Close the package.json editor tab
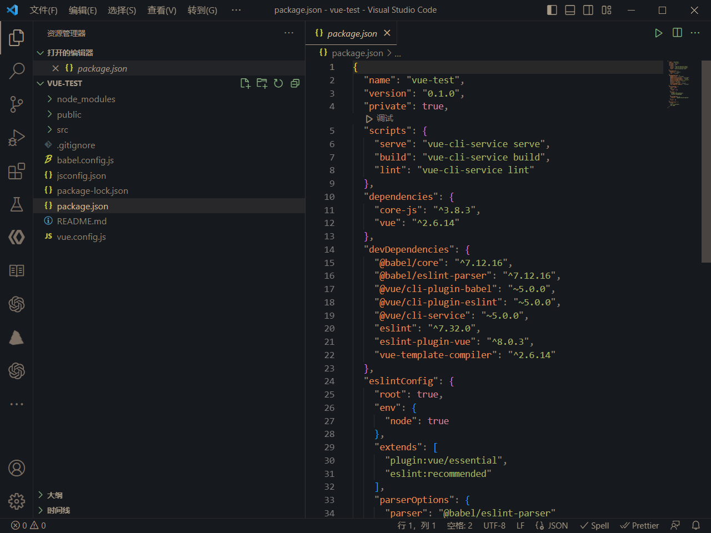The image size is (711, 533). pos(387,33)
